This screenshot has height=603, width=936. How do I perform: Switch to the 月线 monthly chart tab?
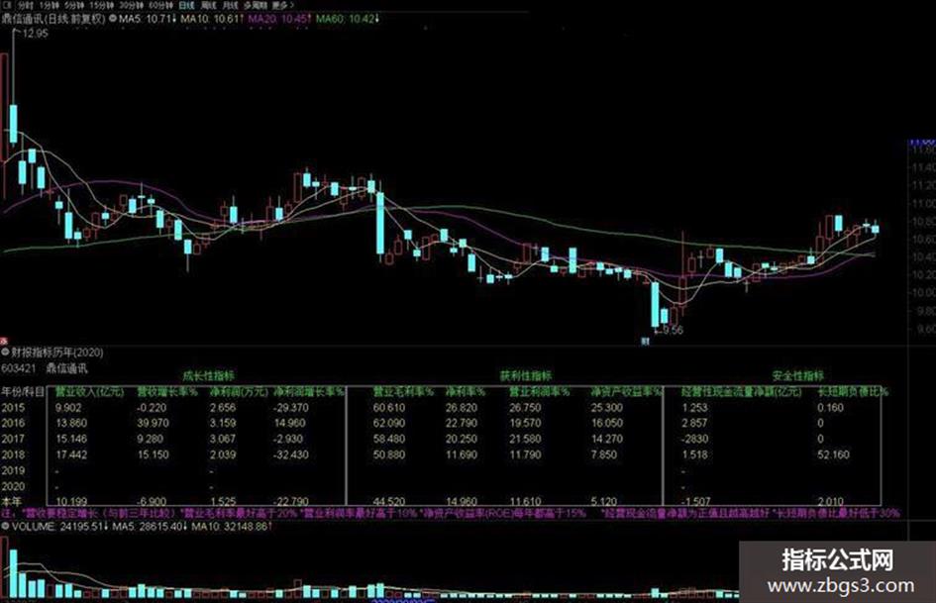pos(229,5)
